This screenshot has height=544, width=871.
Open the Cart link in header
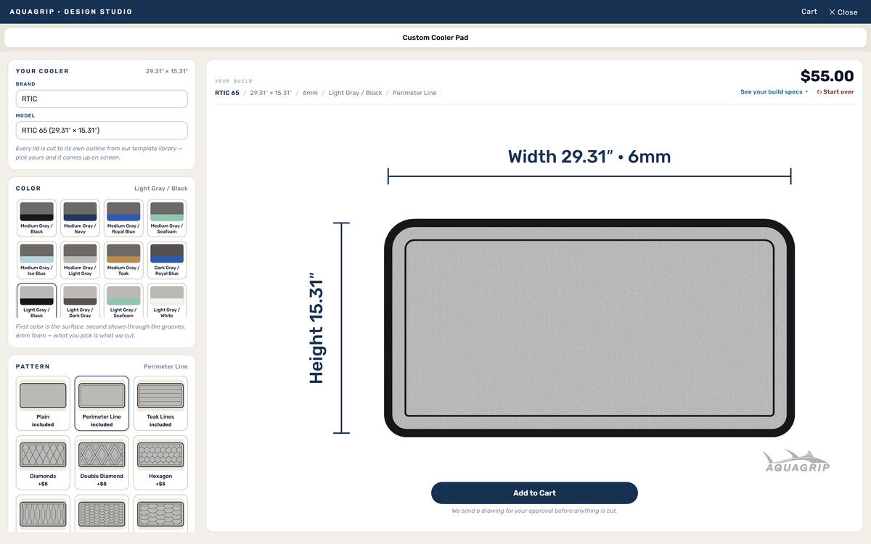click(809, 12)
